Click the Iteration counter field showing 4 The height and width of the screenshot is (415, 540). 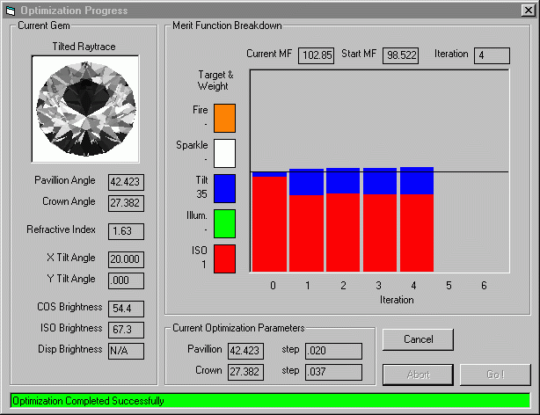click(492, 55)
